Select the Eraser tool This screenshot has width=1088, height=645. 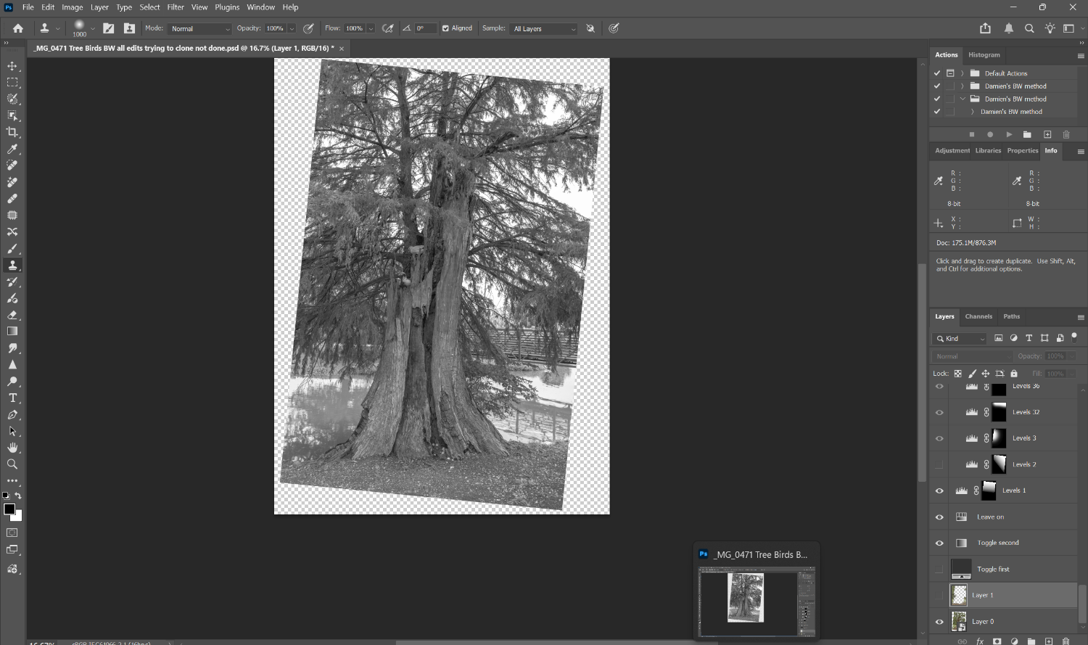point(12,315)
